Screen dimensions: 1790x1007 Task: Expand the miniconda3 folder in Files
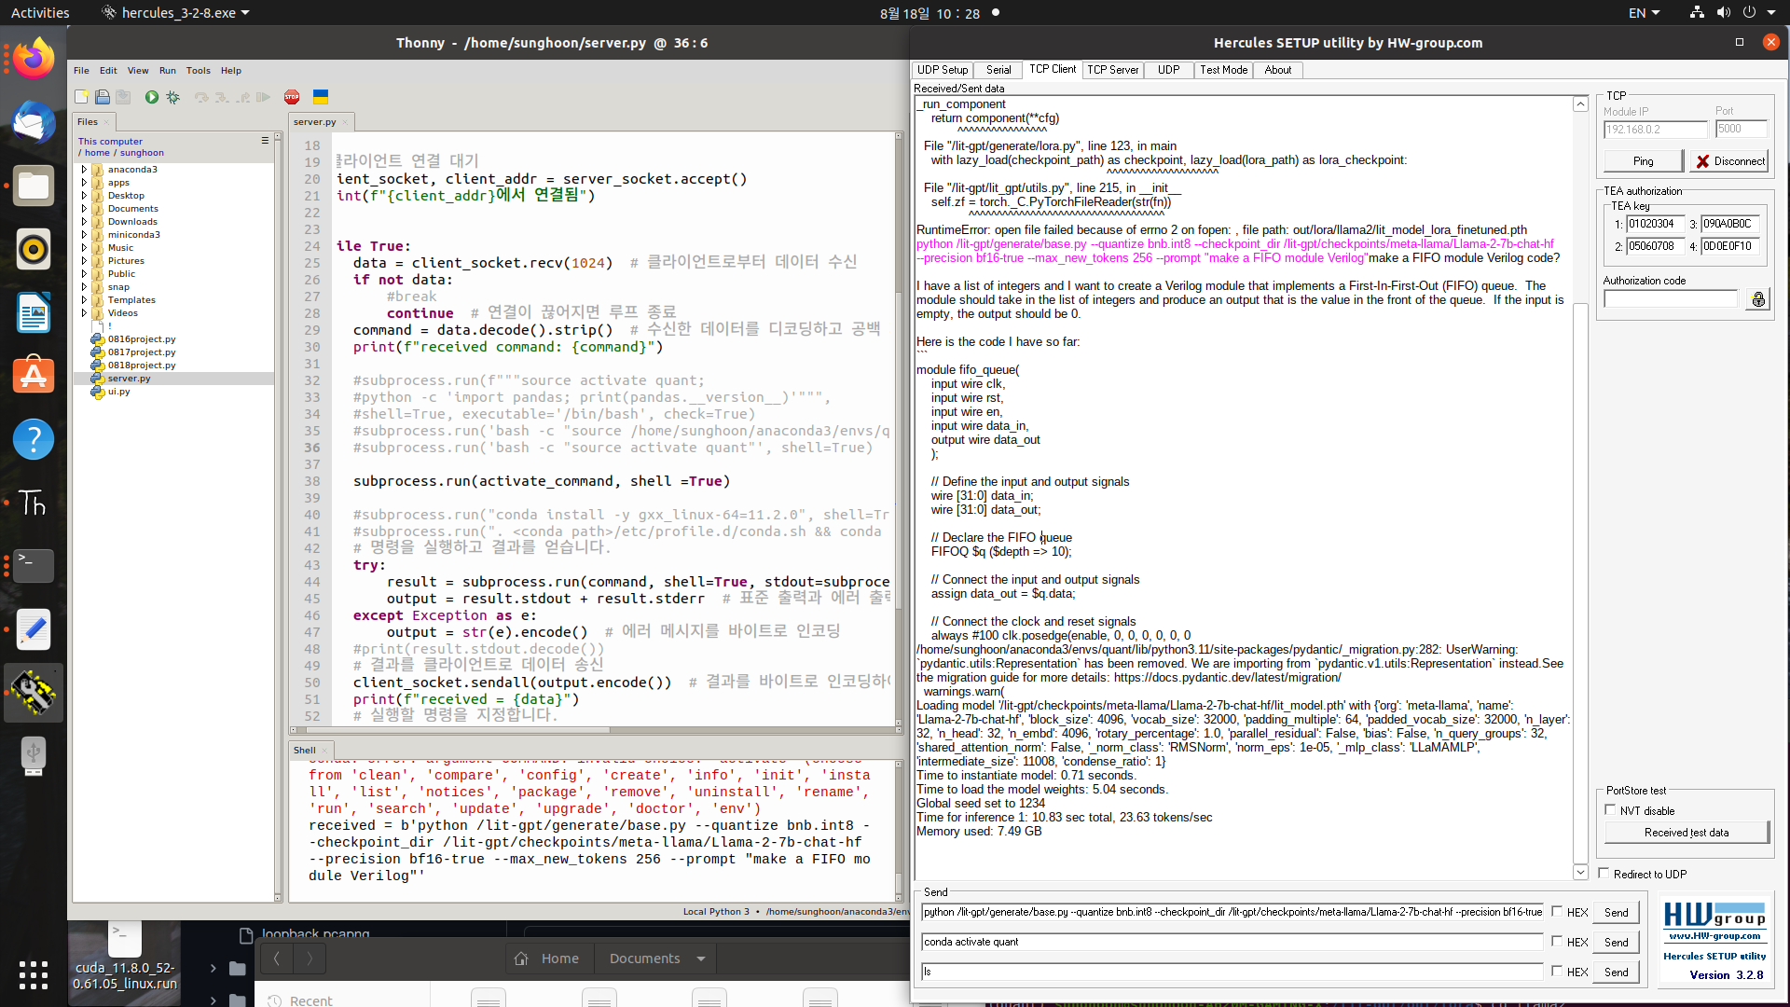[84, 235]
